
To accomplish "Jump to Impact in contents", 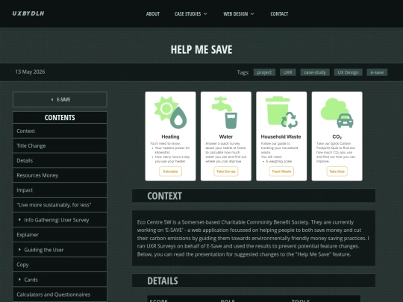I will tap(60, 190).
